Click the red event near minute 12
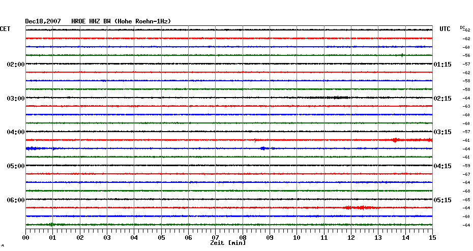This screenshot has width=473, height=251. (361, 208)
